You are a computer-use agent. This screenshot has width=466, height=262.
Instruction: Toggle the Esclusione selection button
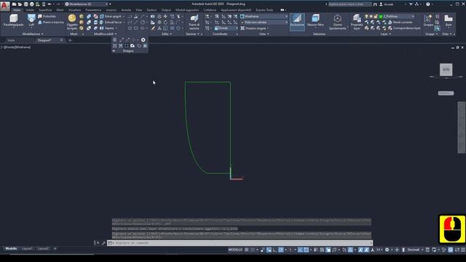point(297,21)
